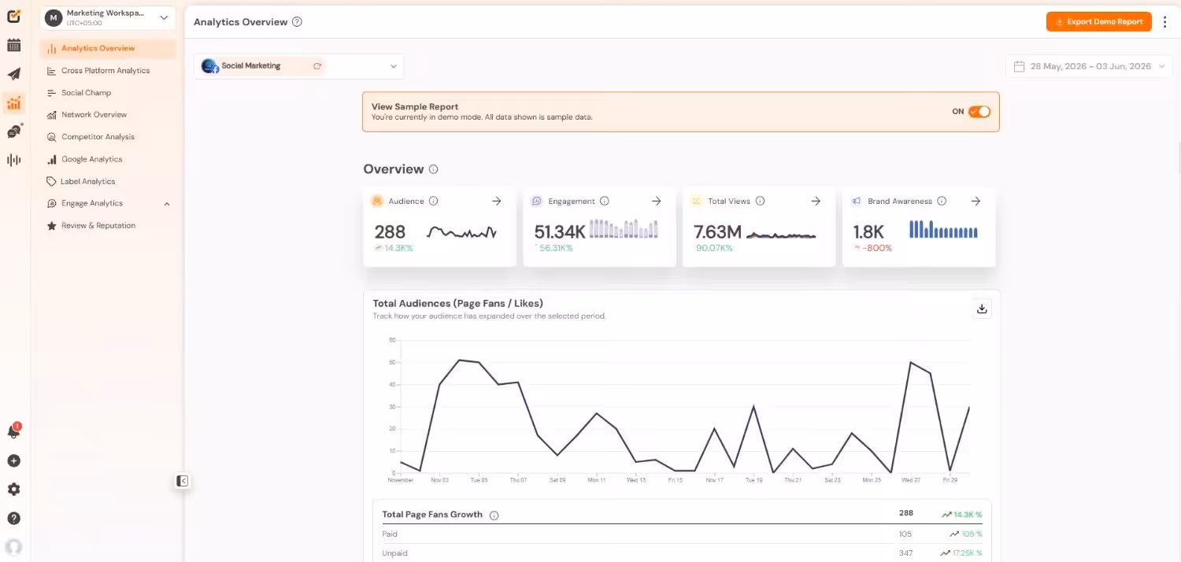Open the help question mark icon
Screen dimensions: 1181x562
[13, 518]
